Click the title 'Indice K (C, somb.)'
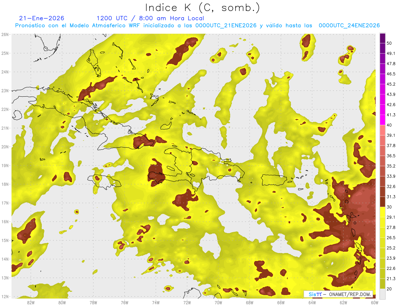 202,8
